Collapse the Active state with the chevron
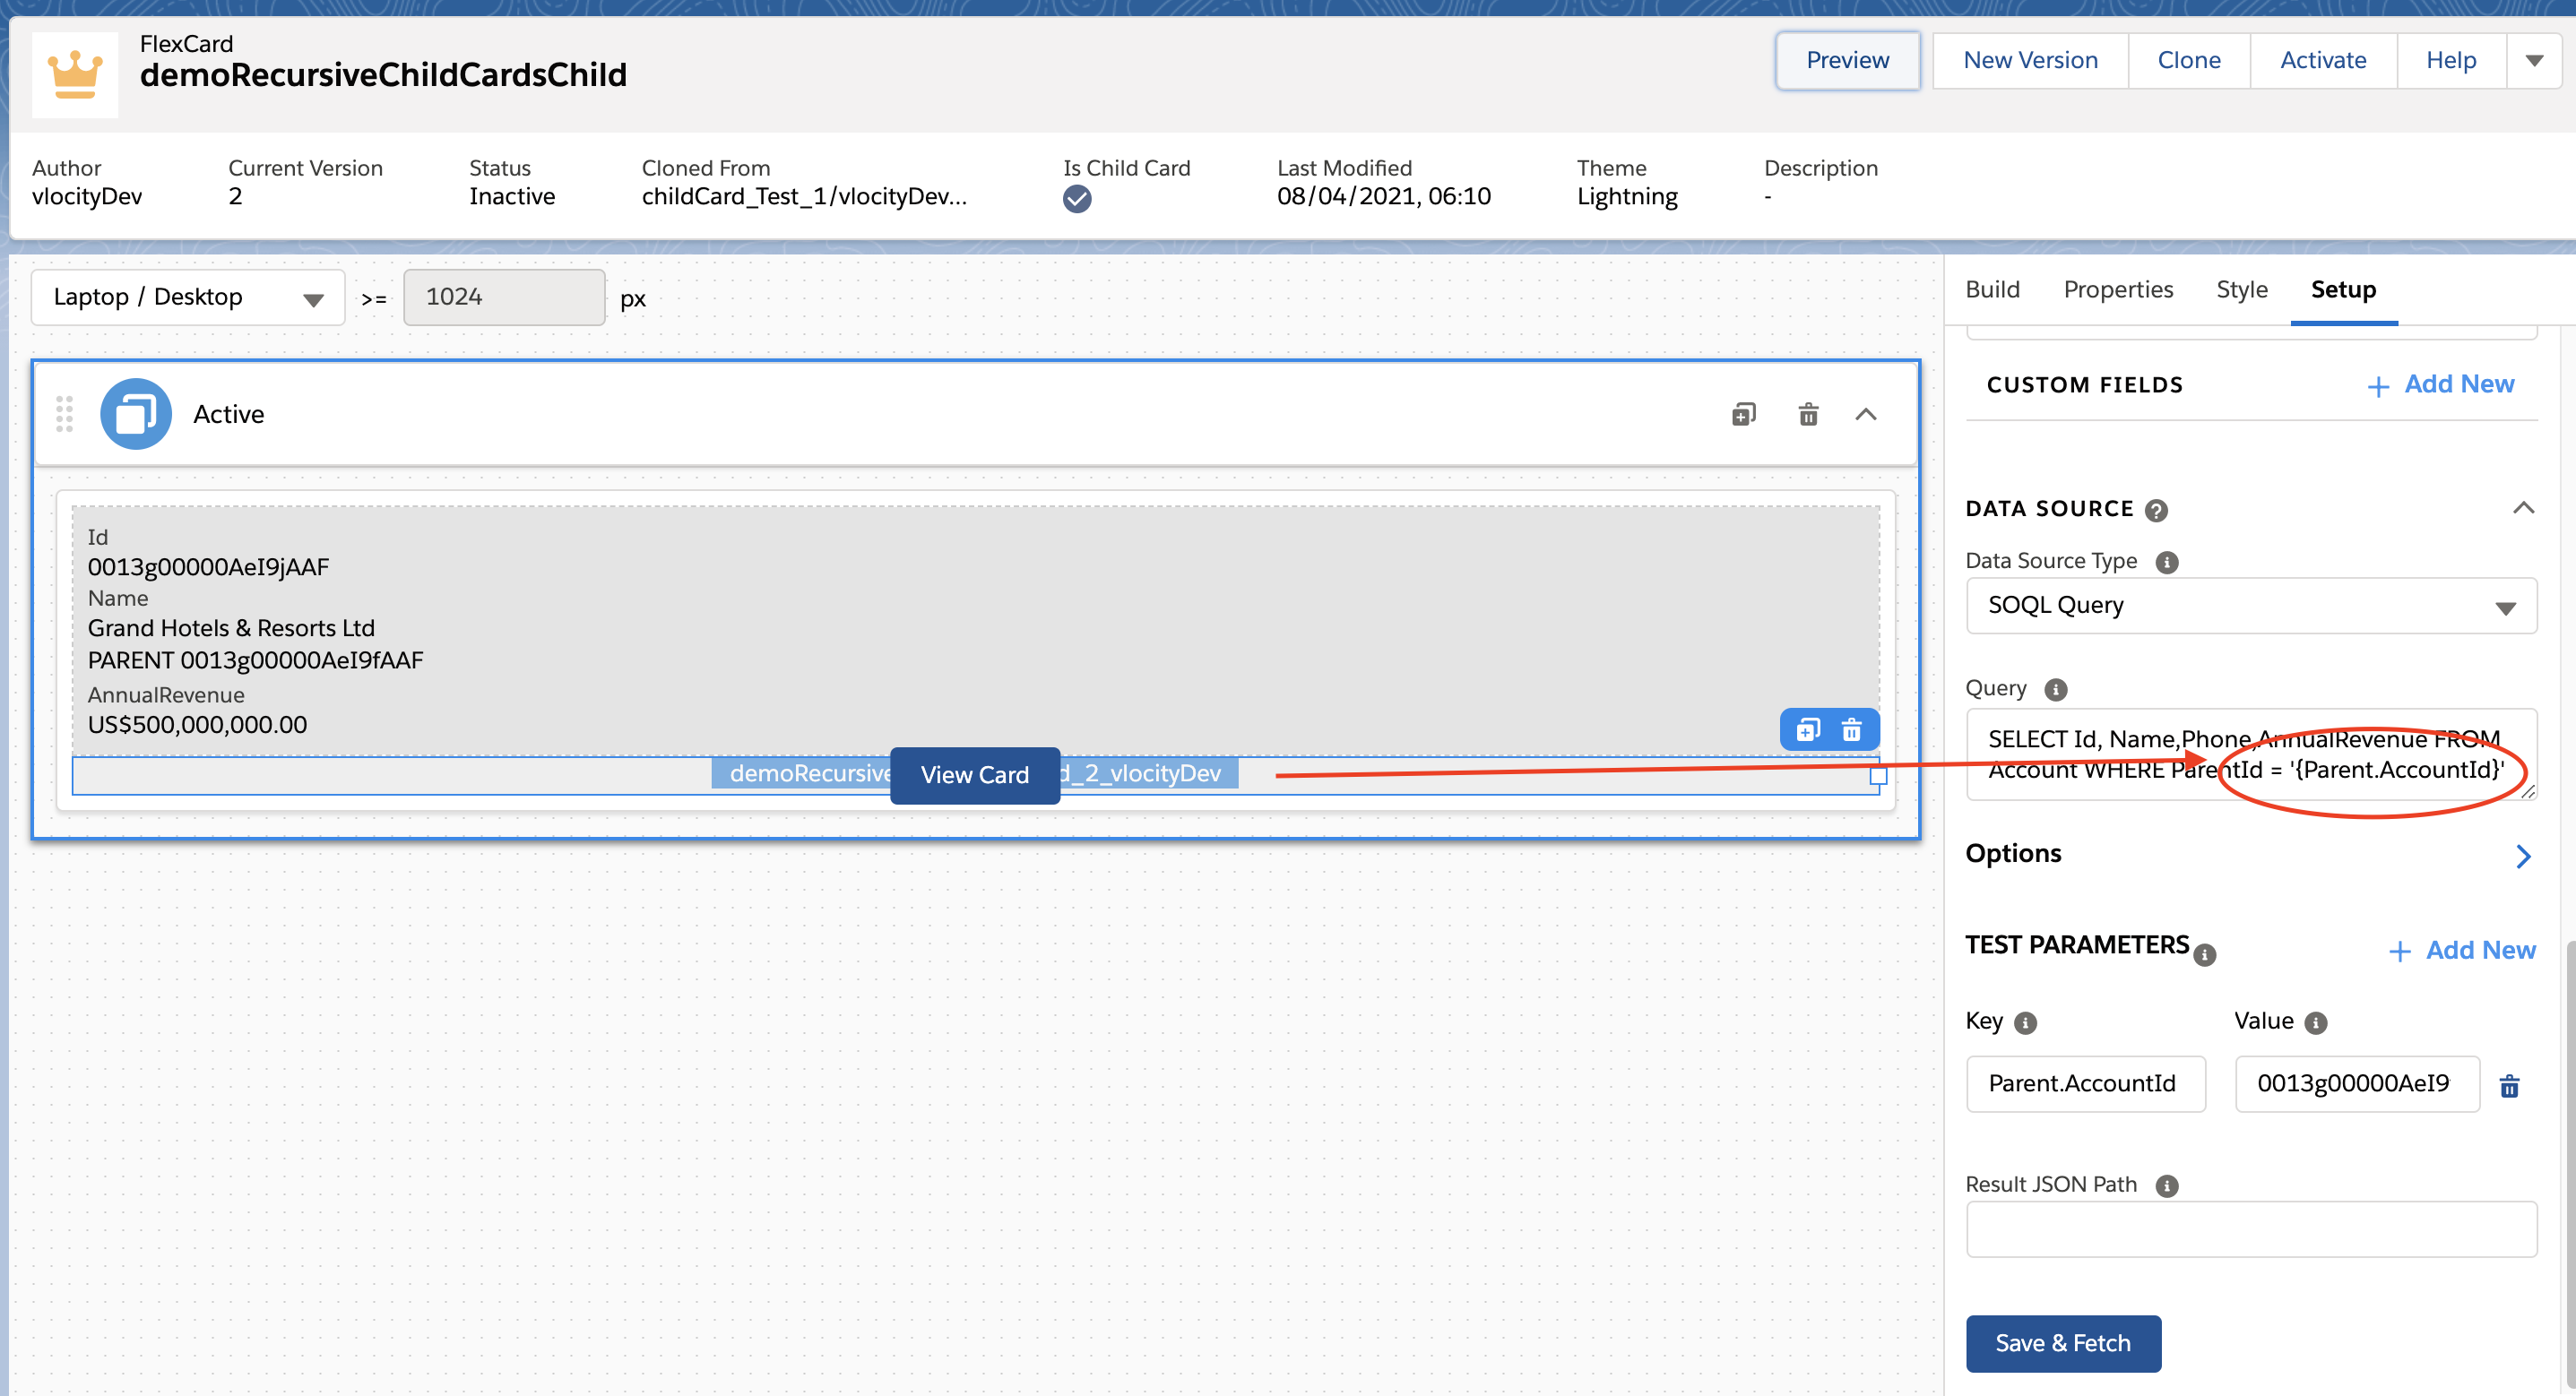Image resolution: width=2576 pixels, height=1396 pixels. (1866, 414)
